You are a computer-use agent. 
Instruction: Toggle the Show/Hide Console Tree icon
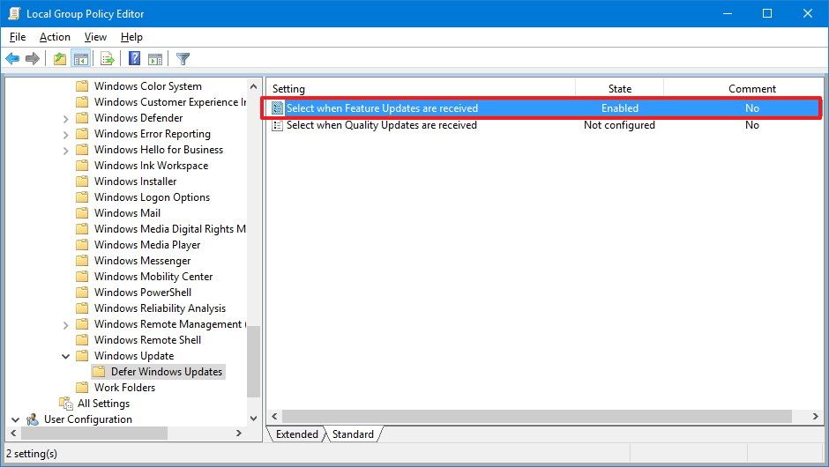click(80, 59)
